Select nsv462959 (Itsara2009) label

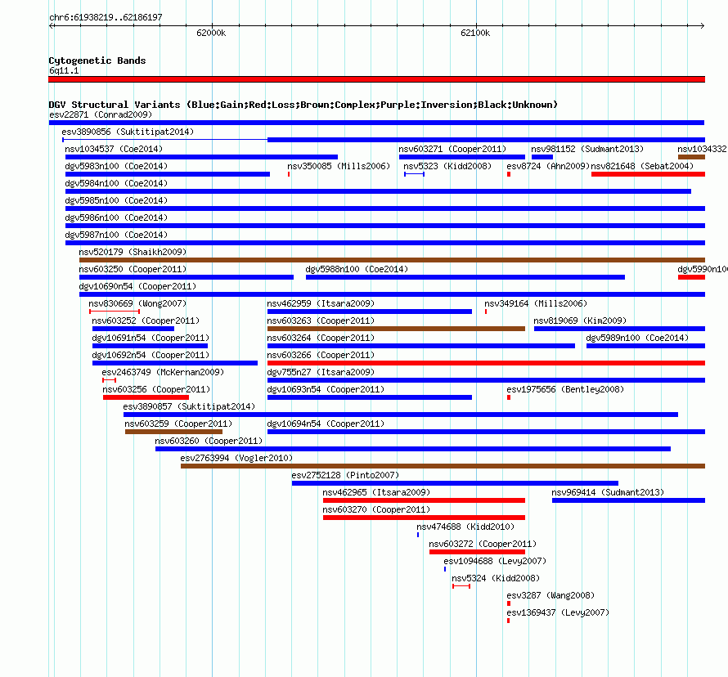click(x=321, y=303)
